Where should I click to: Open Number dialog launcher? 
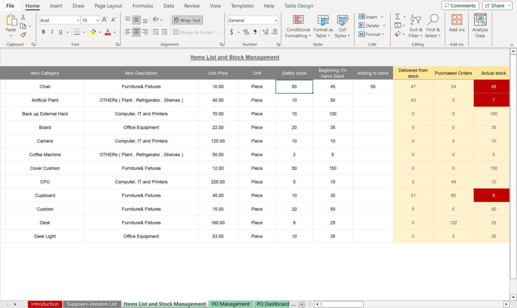278,44
